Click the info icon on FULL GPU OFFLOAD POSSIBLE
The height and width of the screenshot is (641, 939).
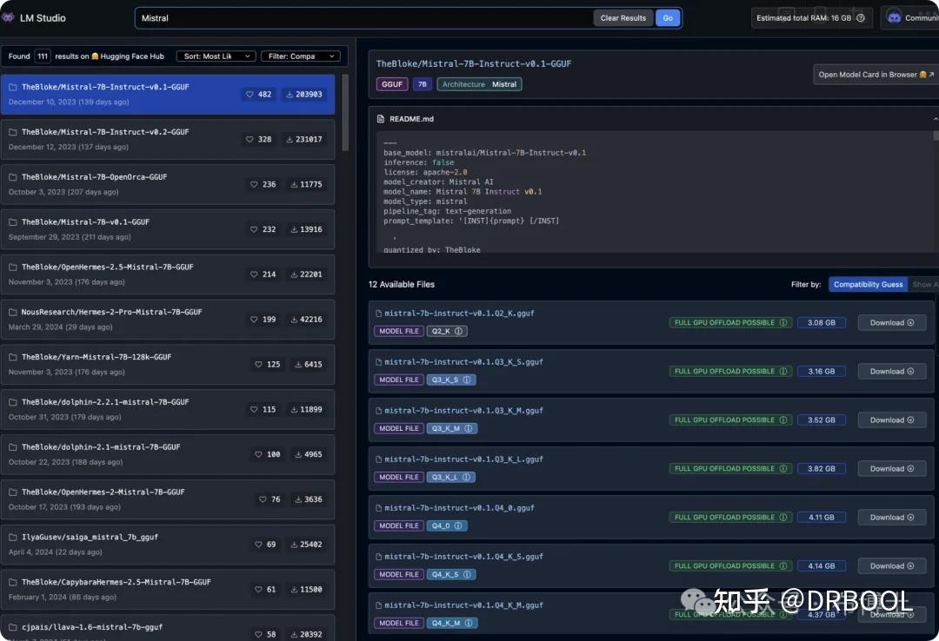click(x=784, y=322)
